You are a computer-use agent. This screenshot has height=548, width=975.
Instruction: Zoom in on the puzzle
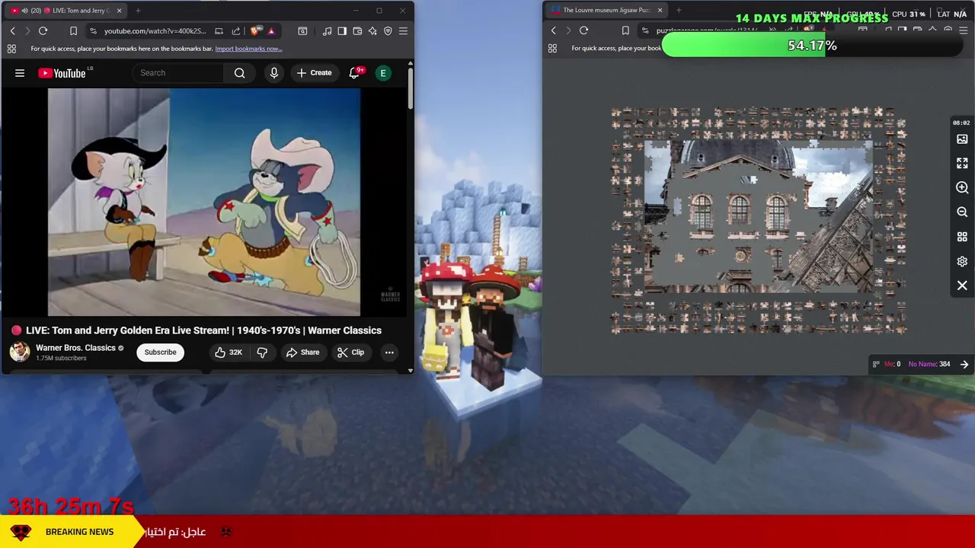click(x=962, y=188)
